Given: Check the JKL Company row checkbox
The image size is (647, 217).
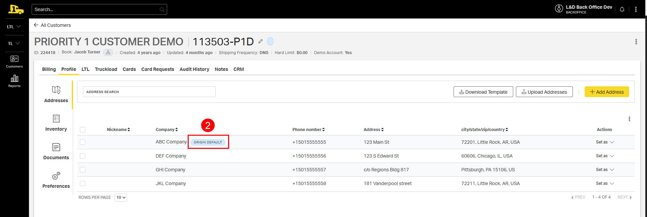Looking at the screenshot, I should click(x=83, y=183).
